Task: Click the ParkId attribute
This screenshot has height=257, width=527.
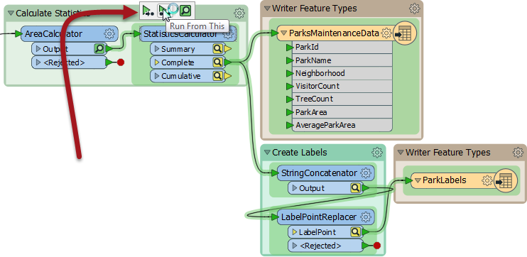Action: (x=342, y=48)
